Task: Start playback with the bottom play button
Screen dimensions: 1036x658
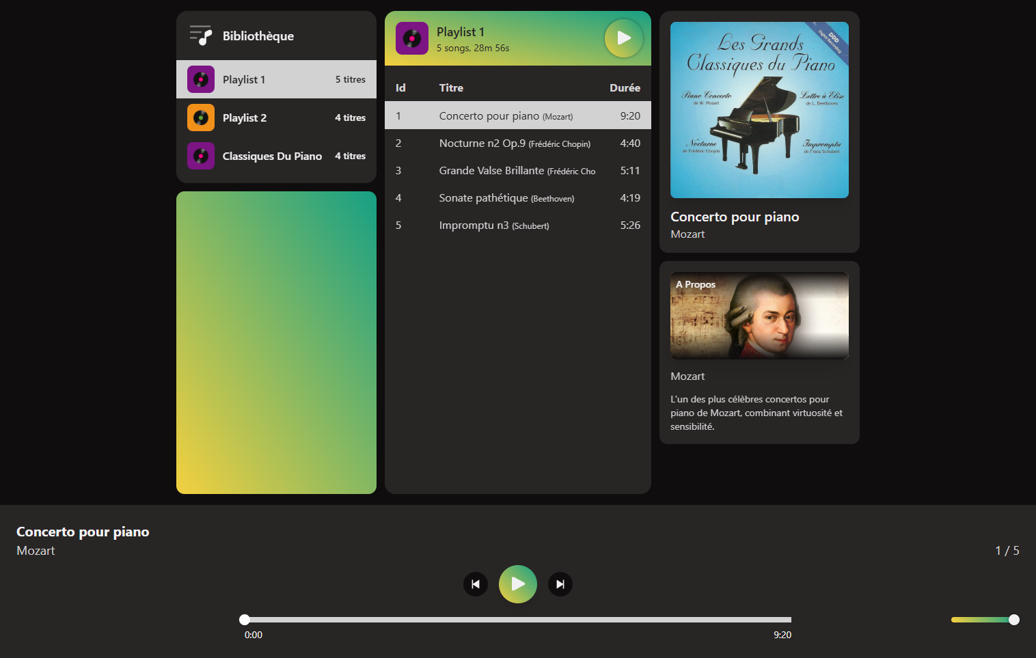Action: [x=518, y=584]
